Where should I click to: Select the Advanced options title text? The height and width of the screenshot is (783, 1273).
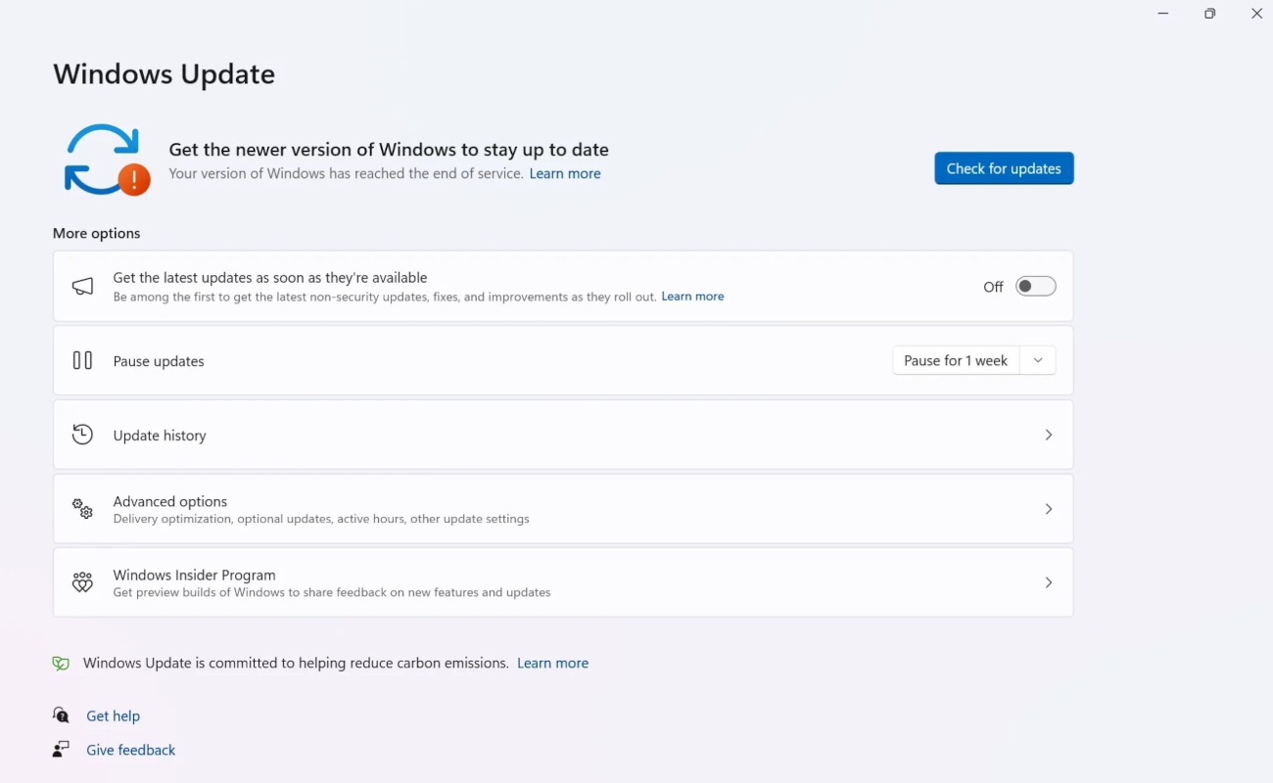coord(170,501)
